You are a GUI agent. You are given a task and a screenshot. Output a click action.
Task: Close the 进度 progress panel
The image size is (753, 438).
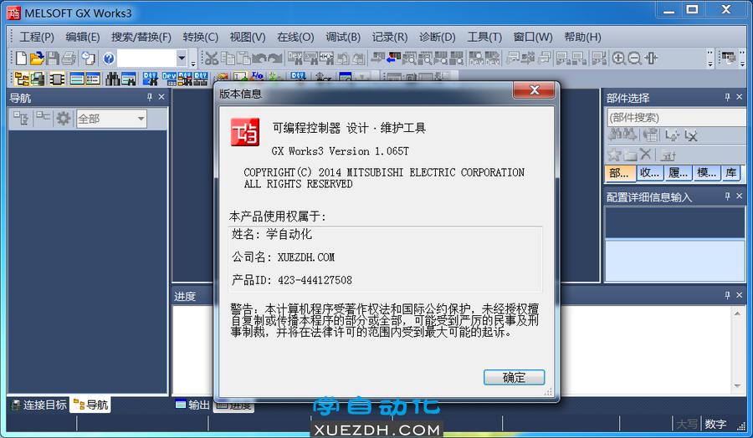739,296
